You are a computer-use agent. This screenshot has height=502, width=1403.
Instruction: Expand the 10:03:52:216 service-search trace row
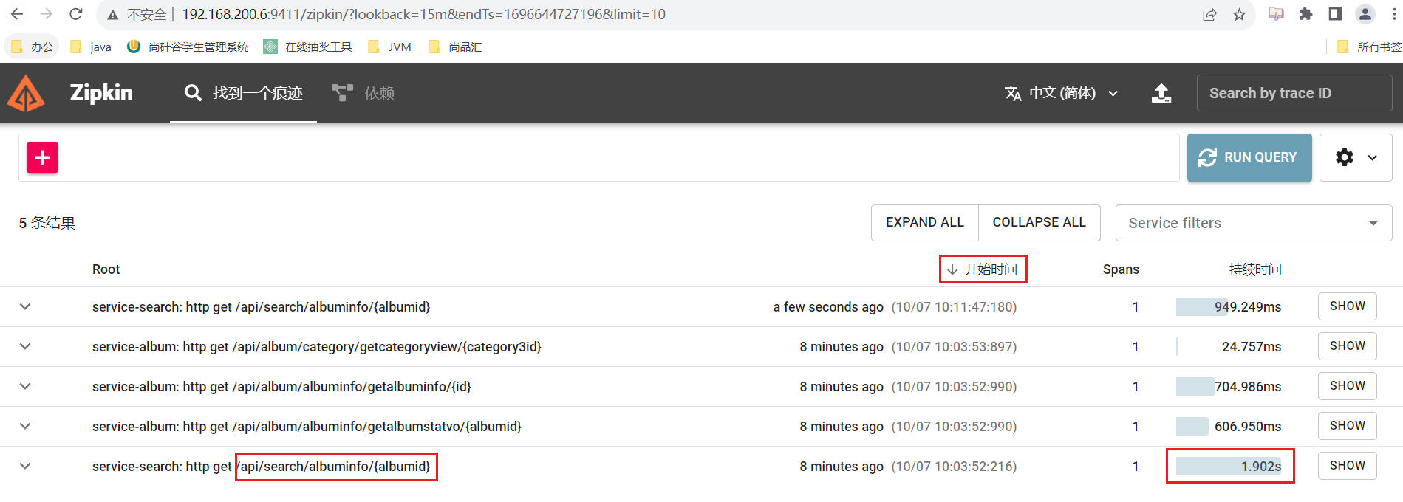click(25, 466)
